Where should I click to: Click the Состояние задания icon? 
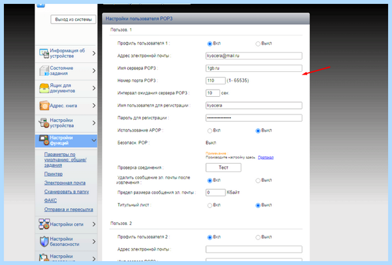click(44, 71)
